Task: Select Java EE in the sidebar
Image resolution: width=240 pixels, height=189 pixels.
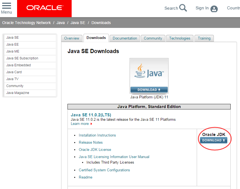Action: (30, 44)
